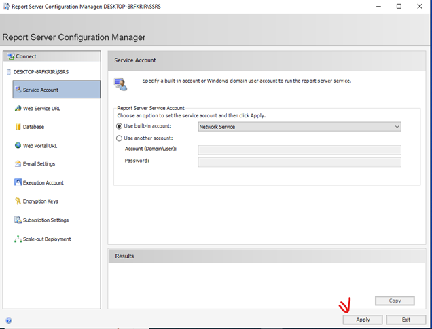This screenshot has height=329, width=432.
Task: Click the Connect button
Action: pos(52,56)
